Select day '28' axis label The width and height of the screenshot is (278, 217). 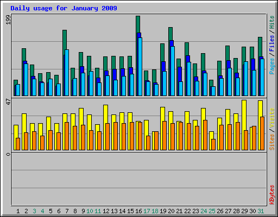[236, 211]
